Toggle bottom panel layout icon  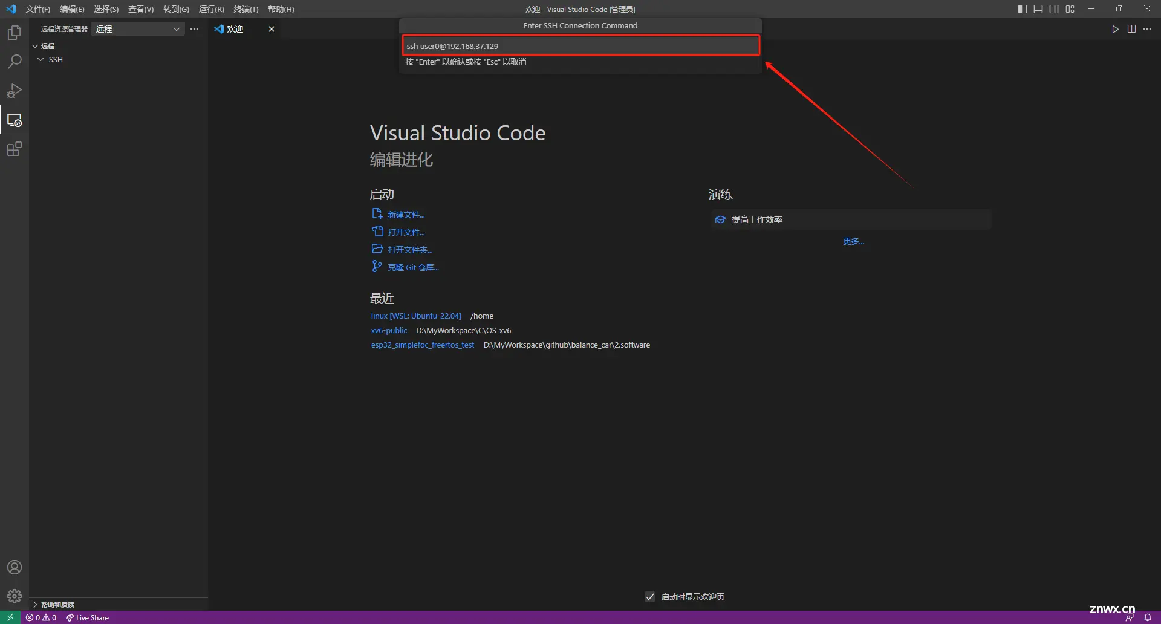pos(1038,9)
